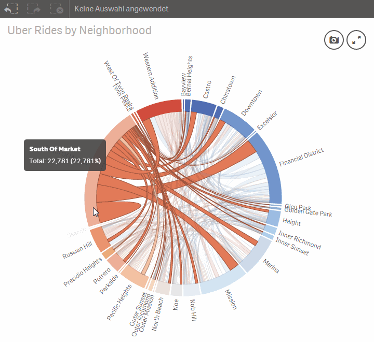Screen dimensions: 374x342
Task: Click the clear all selections icon
Action: coord(57,9)
